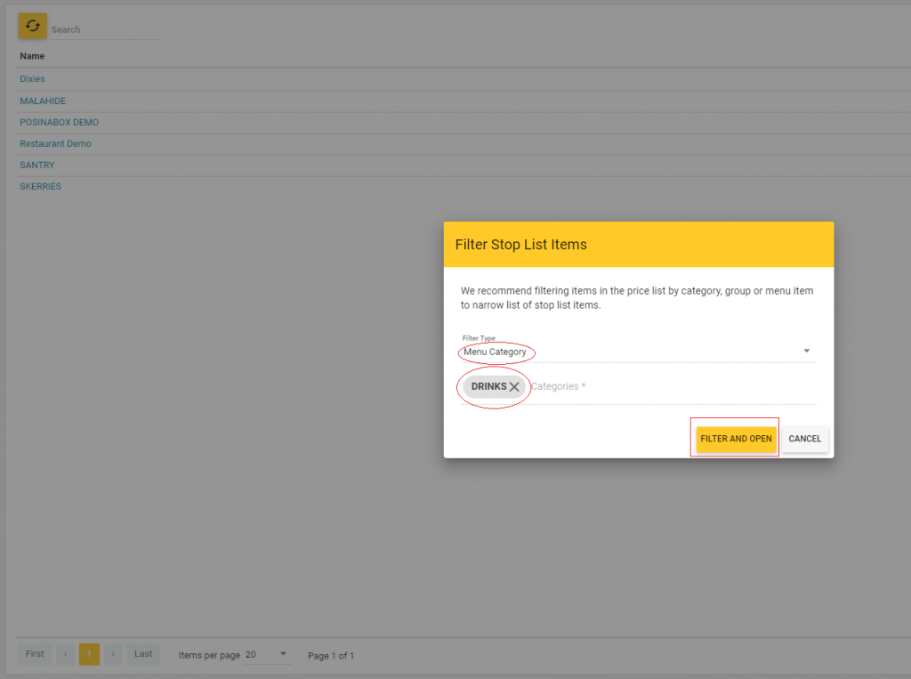The height and width of the screenshot is (679, 911).
Task: Jump to the Last page
Action: [142, 653]
